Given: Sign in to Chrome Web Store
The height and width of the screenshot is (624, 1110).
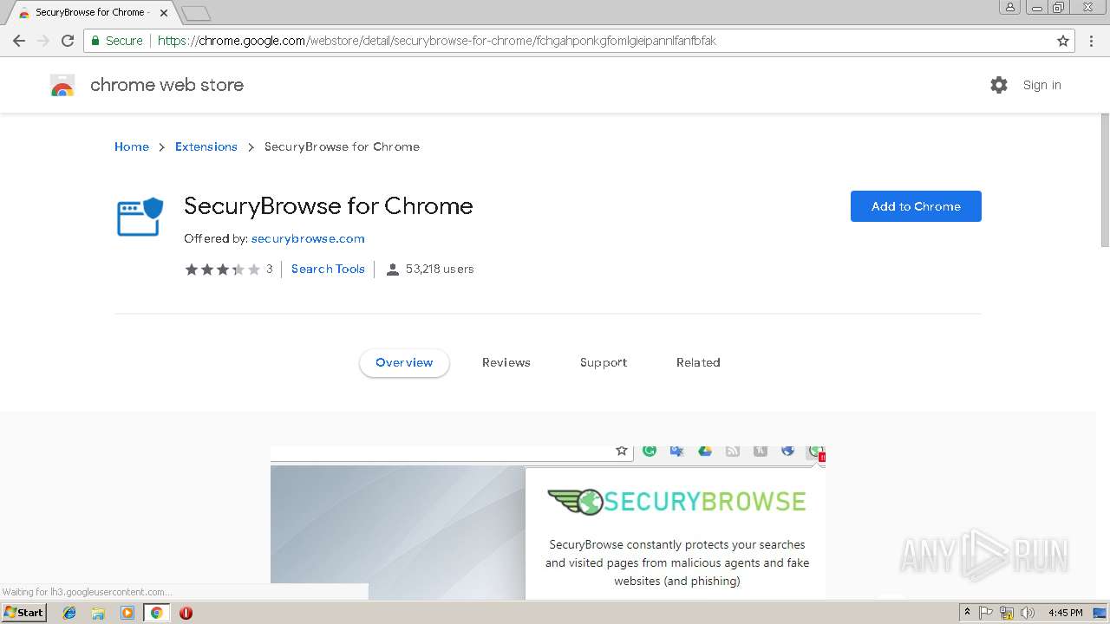Looking at the screenshot, I should 1041,85.
